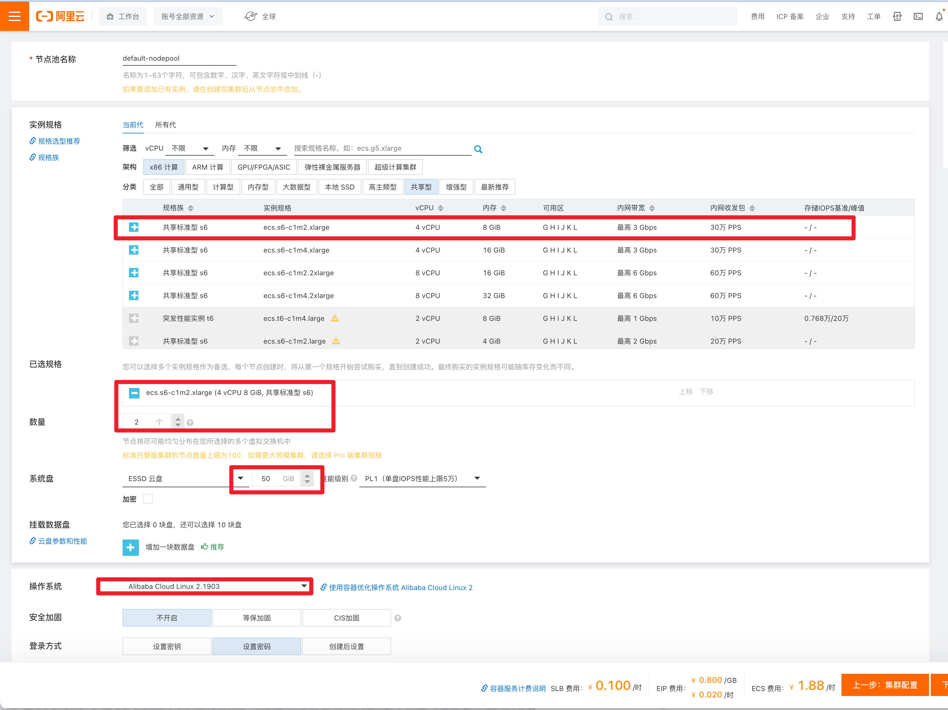Select the 计算型 category filter
948x710 pixels.
[223, 187]
